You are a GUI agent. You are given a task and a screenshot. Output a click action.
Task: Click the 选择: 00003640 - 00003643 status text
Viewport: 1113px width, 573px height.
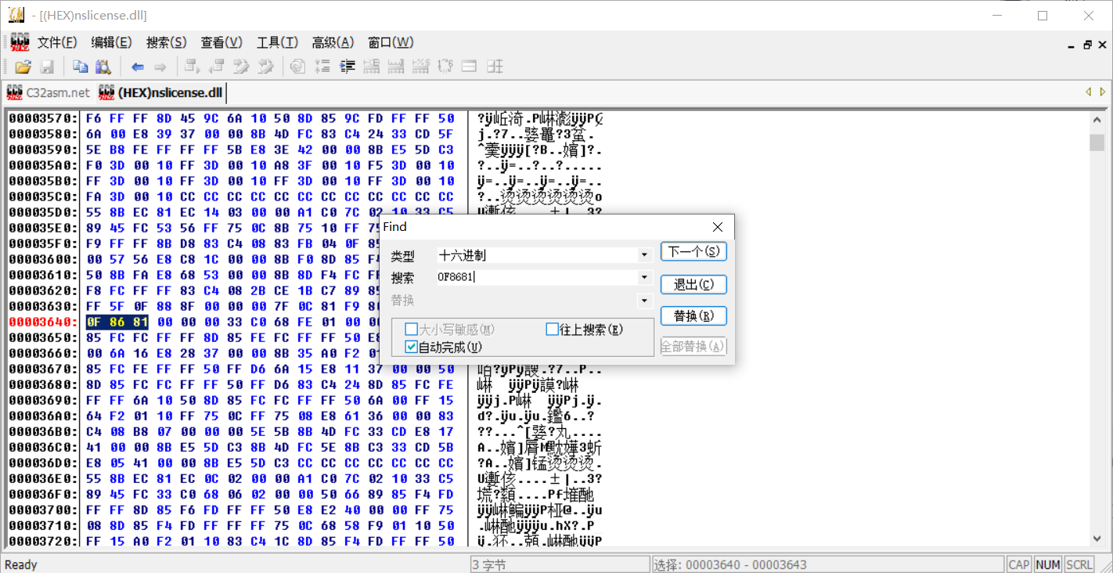click(x=730, y=564)
